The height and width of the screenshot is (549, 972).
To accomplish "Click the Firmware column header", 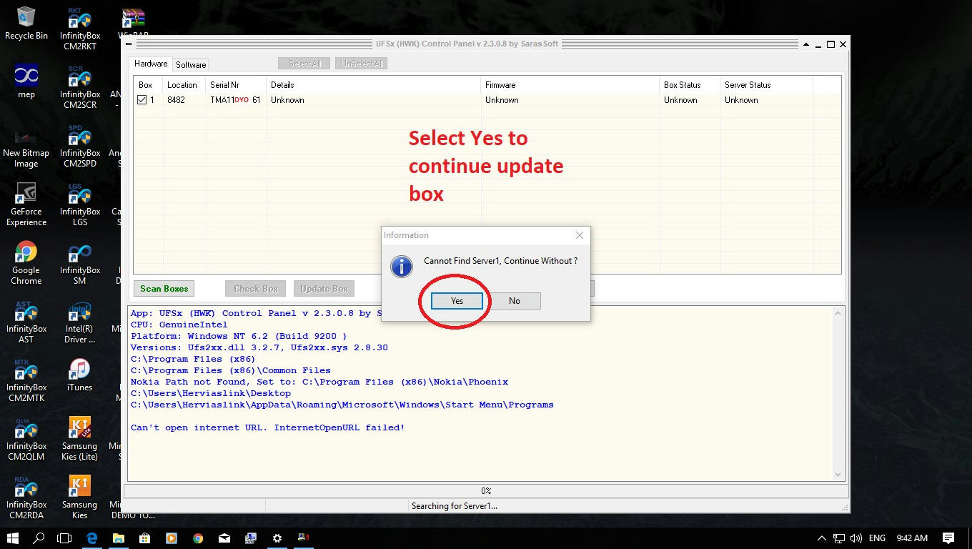I will [x=570, y=85].
